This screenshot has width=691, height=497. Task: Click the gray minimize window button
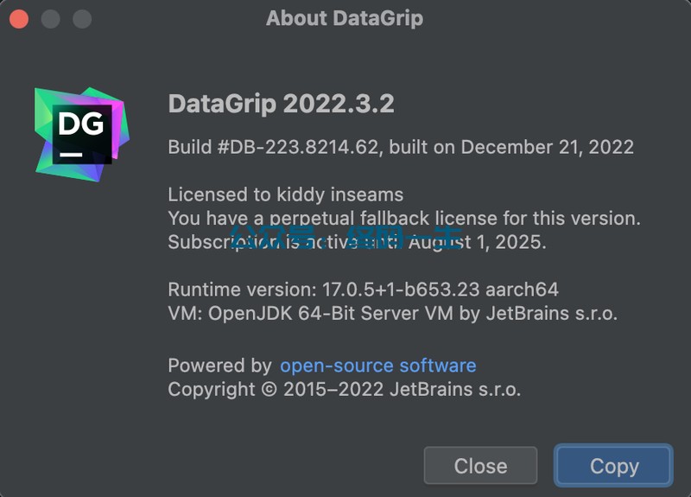pyautogui.click(x=50, y=18)
